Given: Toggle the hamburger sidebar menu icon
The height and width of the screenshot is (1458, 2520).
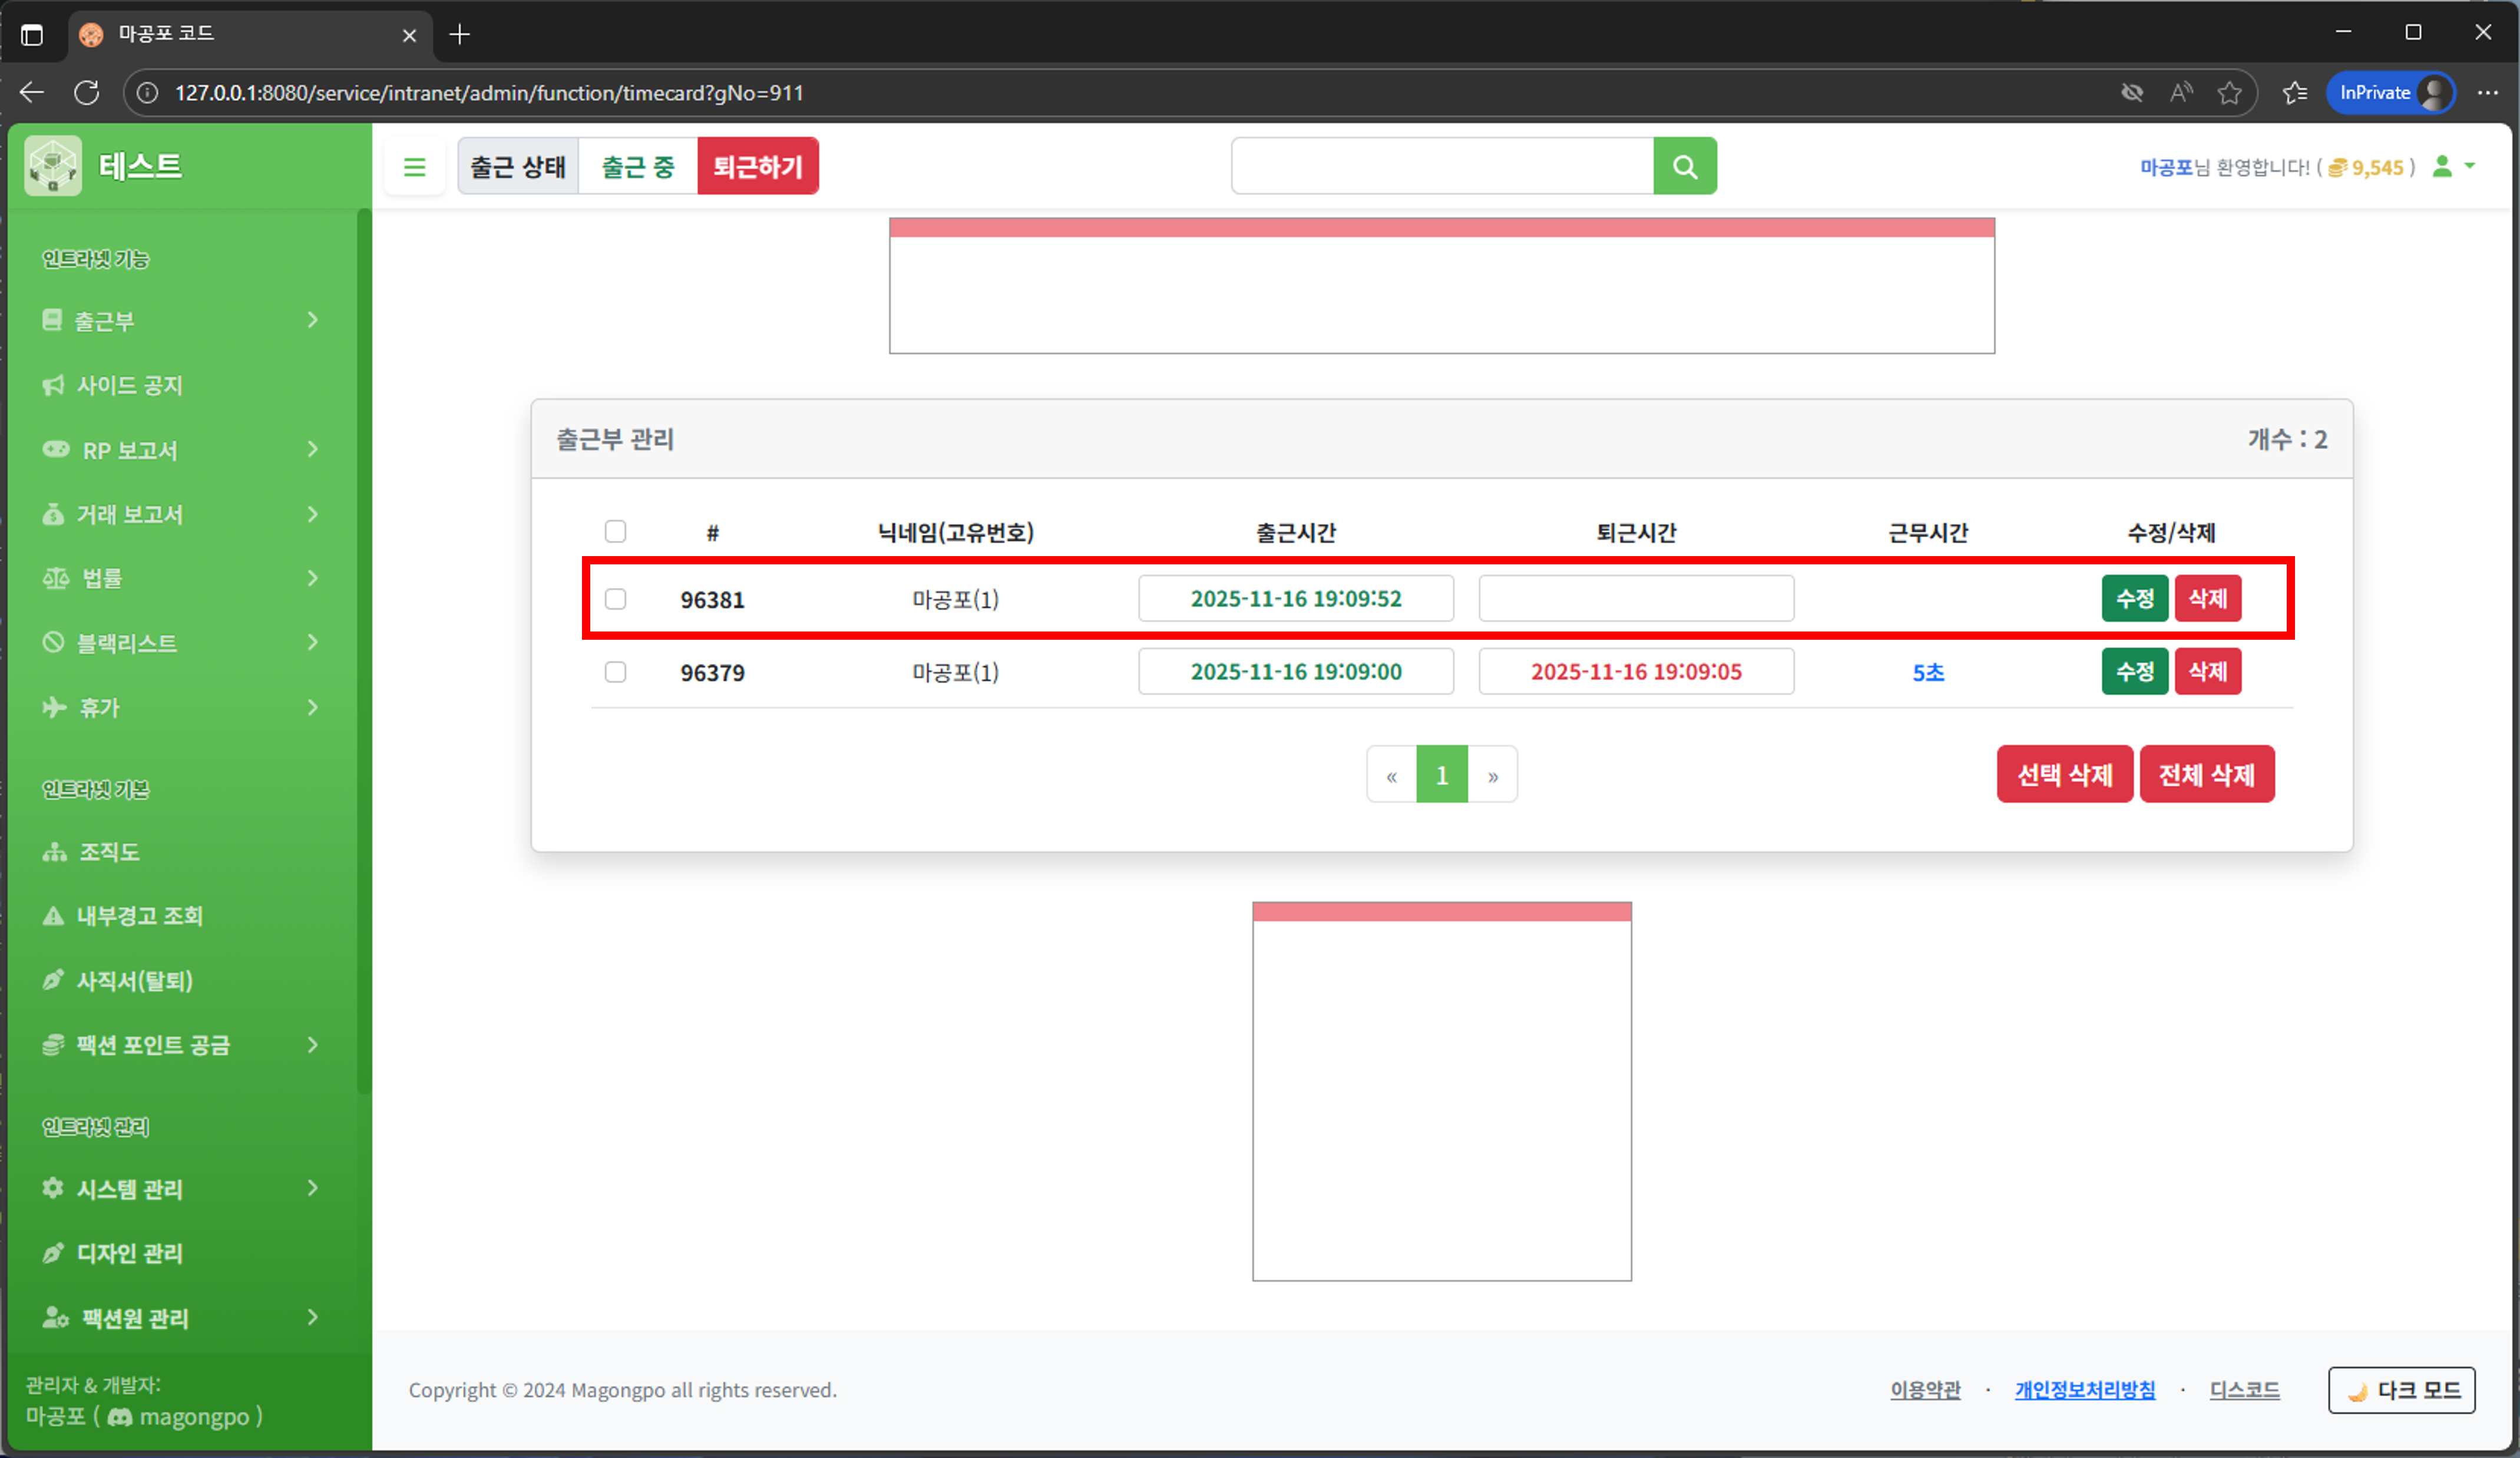Looking at the screenshot, I should [x=414, y=167].
